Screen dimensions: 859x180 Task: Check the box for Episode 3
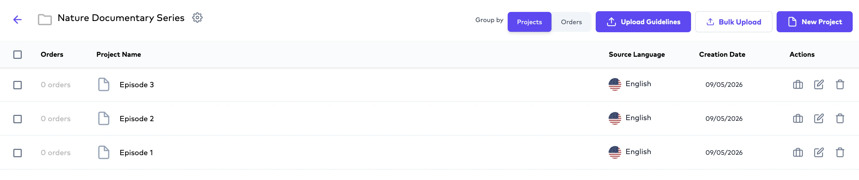(x=18, y=85)
